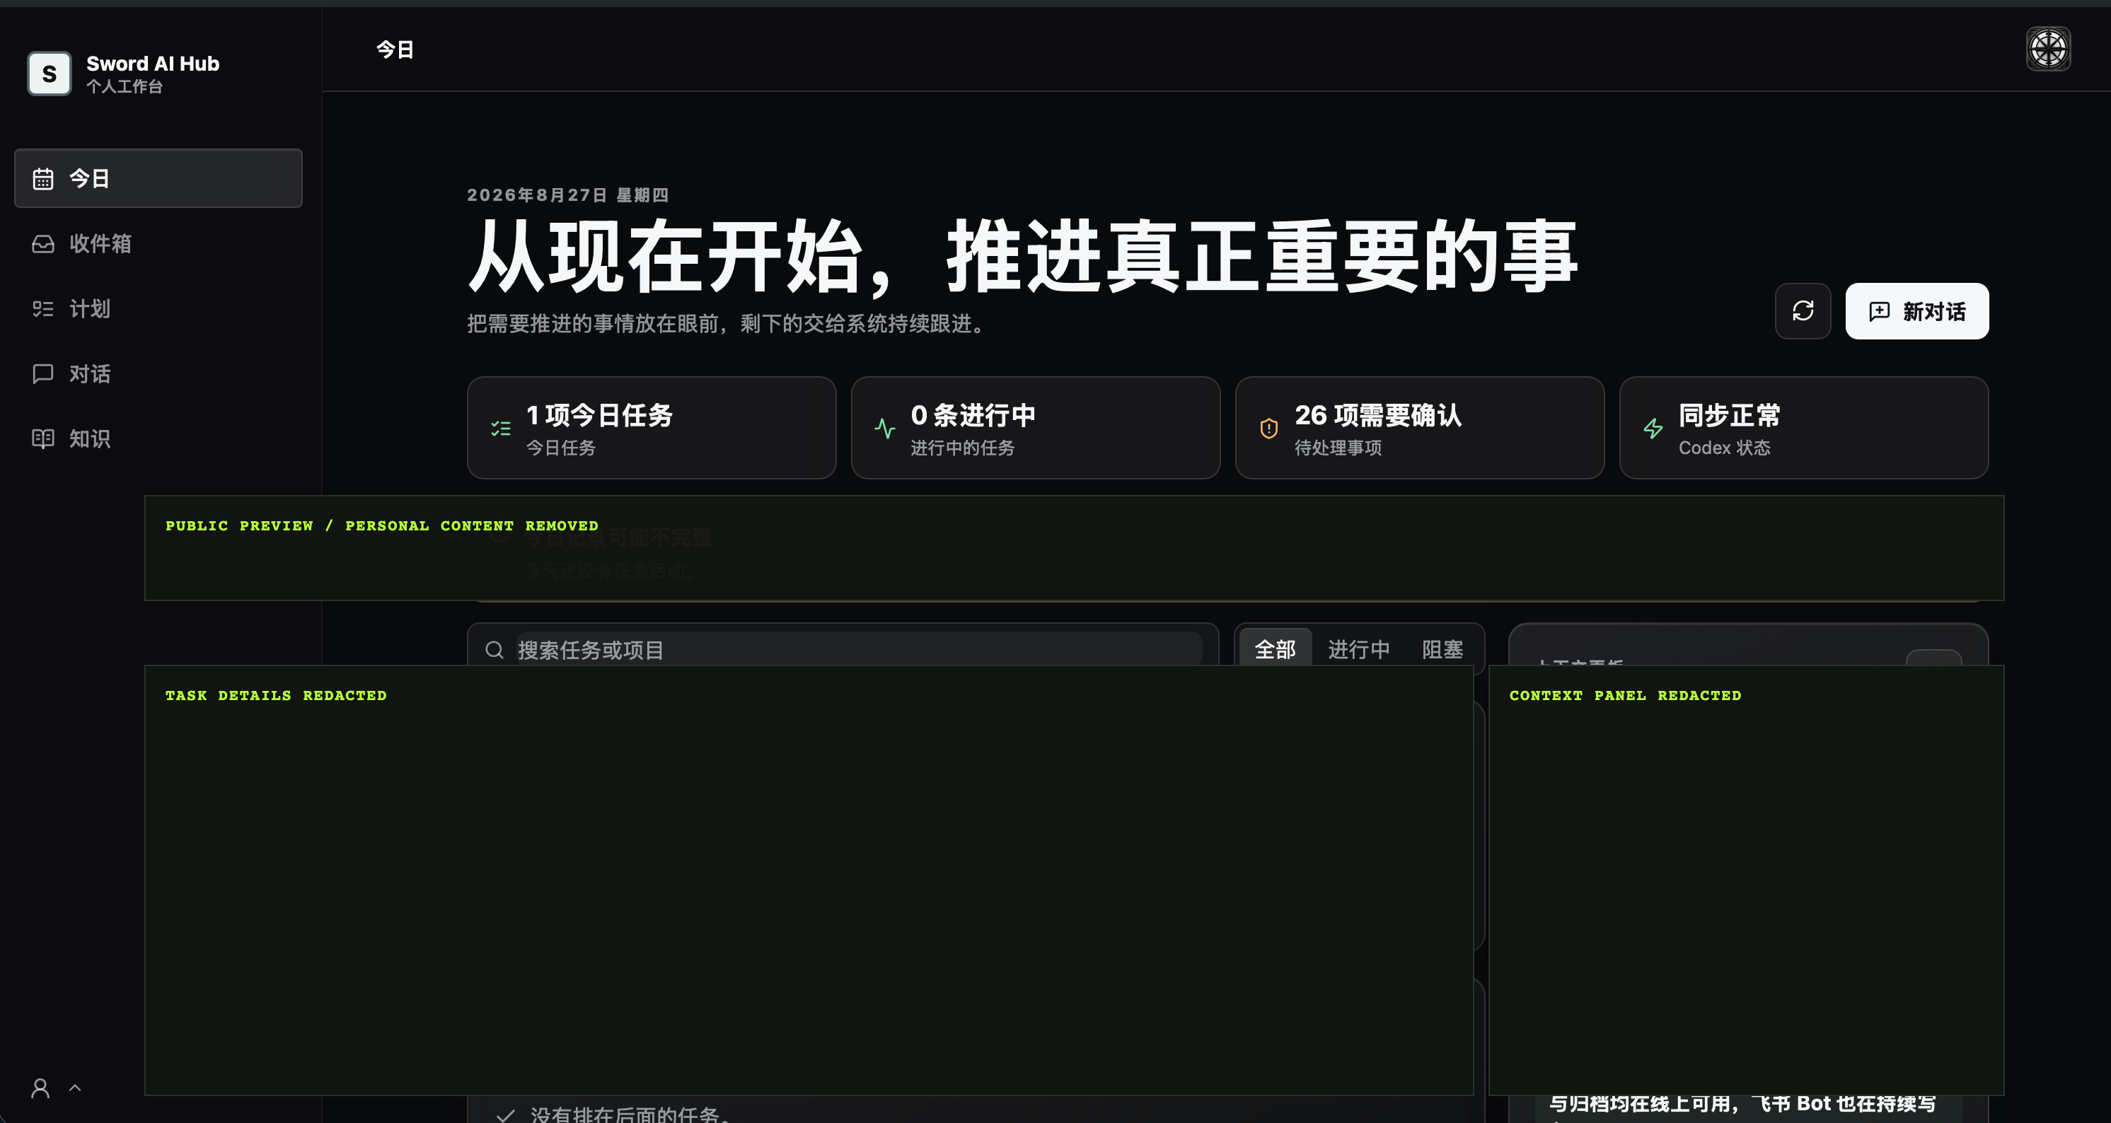Viewport: 2111px width, 1123px height.
Task: Click the checklist icon in 今日任务 card
Action: (501, 429)
